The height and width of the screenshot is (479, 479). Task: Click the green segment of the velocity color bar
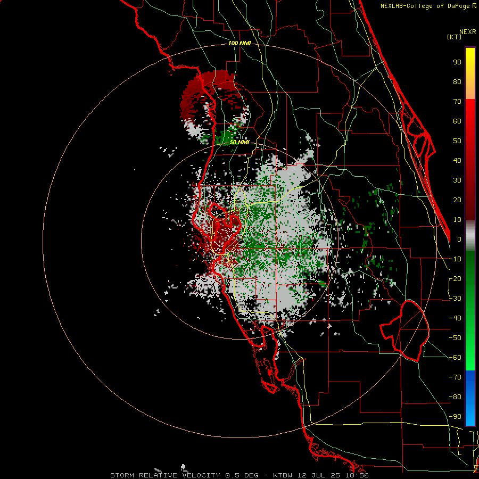coord(470,311)
